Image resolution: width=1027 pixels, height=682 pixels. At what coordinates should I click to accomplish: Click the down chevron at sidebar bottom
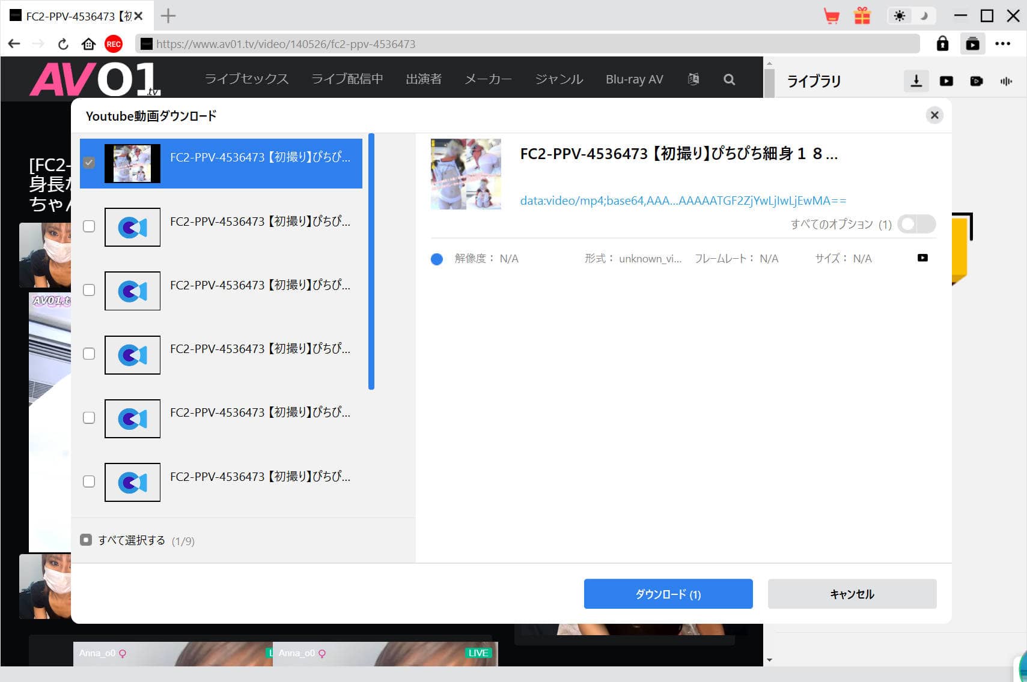pyautogui.click(x=769, y=659)
